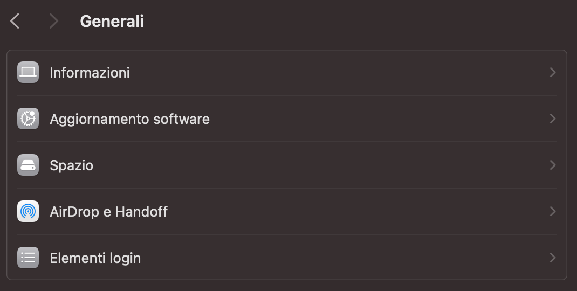The image size is (577, 291).
Task: Click the Spazio row's right chevron
Action: 552,165
